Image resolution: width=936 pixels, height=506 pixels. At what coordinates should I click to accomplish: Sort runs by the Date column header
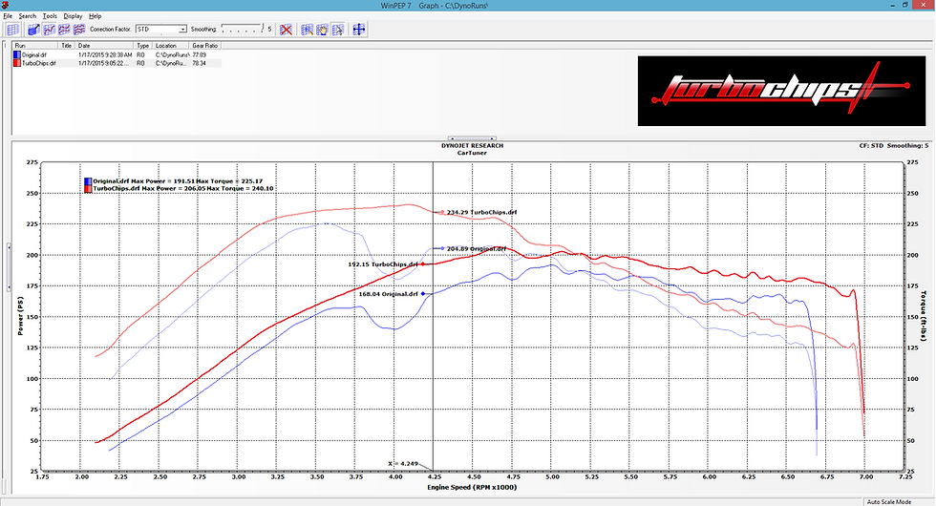coord(104,46)
